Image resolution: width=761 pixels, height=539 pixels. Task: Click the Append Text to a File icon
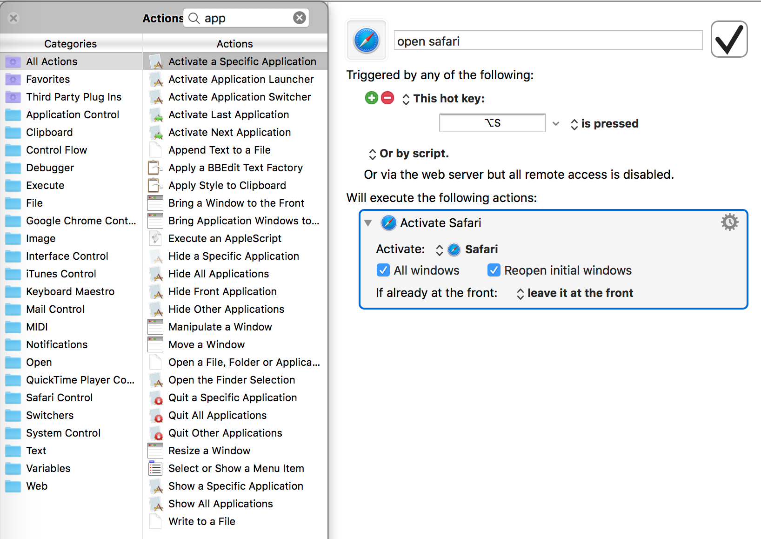pos(155,150)
